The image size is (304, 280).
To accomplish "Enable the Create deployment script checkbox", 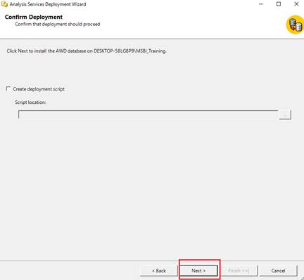I will [8, 89].
